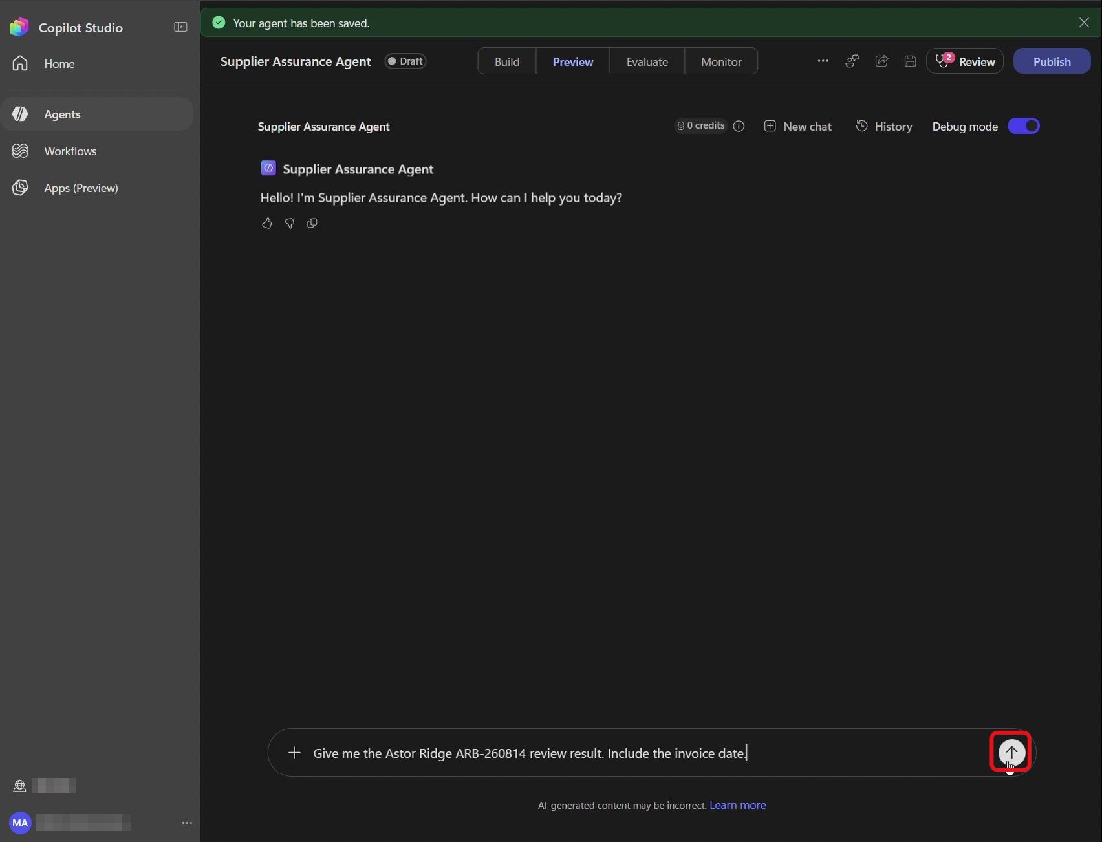This screenshot has width=1102, height=842.
Task: Click the save disk icon
Action: tap(910, 61)
